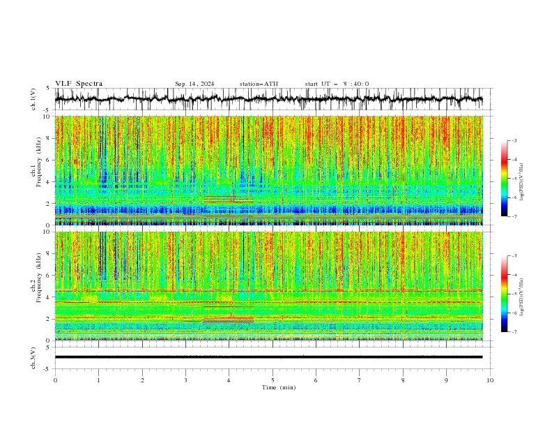
Task: Click time axis tick label "3"
Action: coord(185,380)
